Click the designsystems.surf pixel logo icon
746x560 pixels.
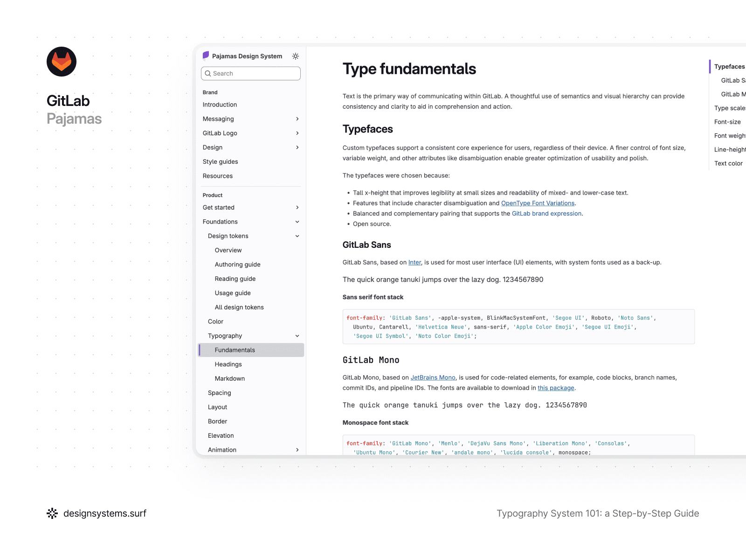52,513
